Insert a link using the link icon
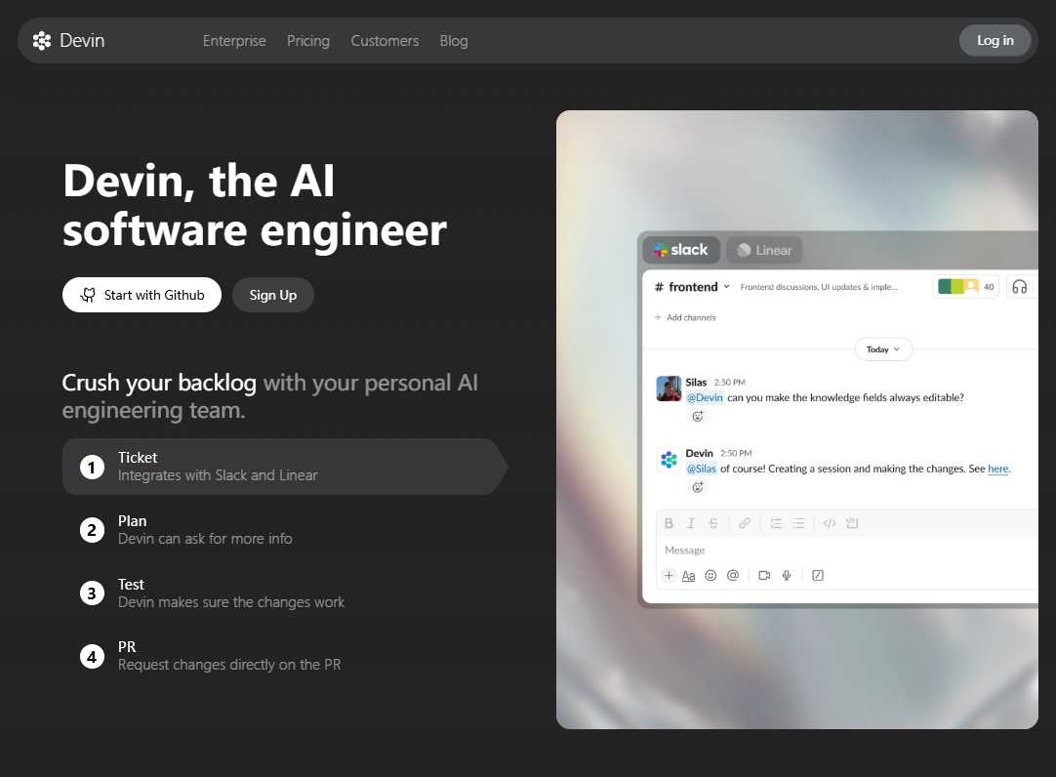Viewport: 1056px width, 777px height. 745,523
